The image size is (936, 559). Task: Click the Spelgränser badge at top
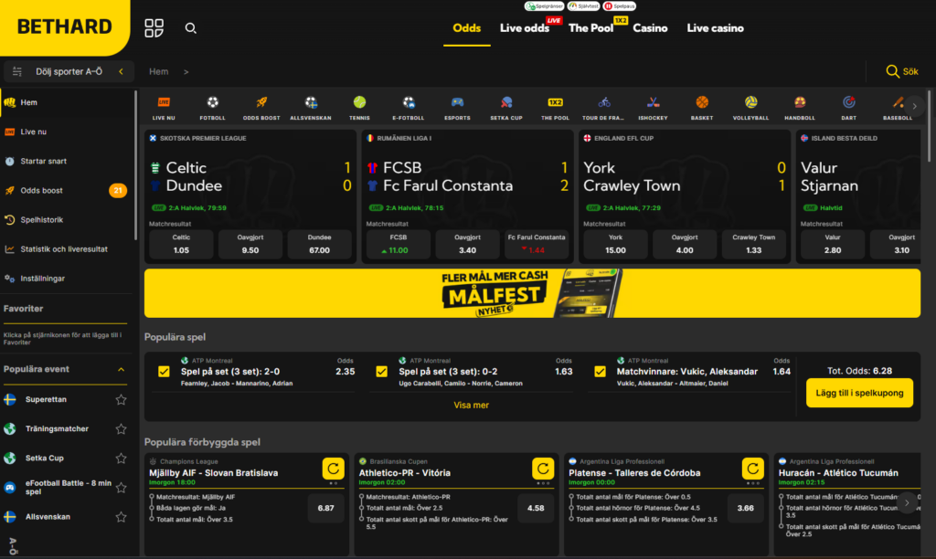(x=544, y=6)
